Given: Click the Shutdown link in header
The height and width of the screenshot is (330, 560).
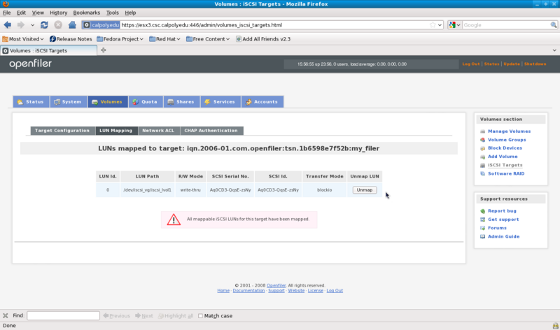Looking at the screenshot, I should coord(535,64).
